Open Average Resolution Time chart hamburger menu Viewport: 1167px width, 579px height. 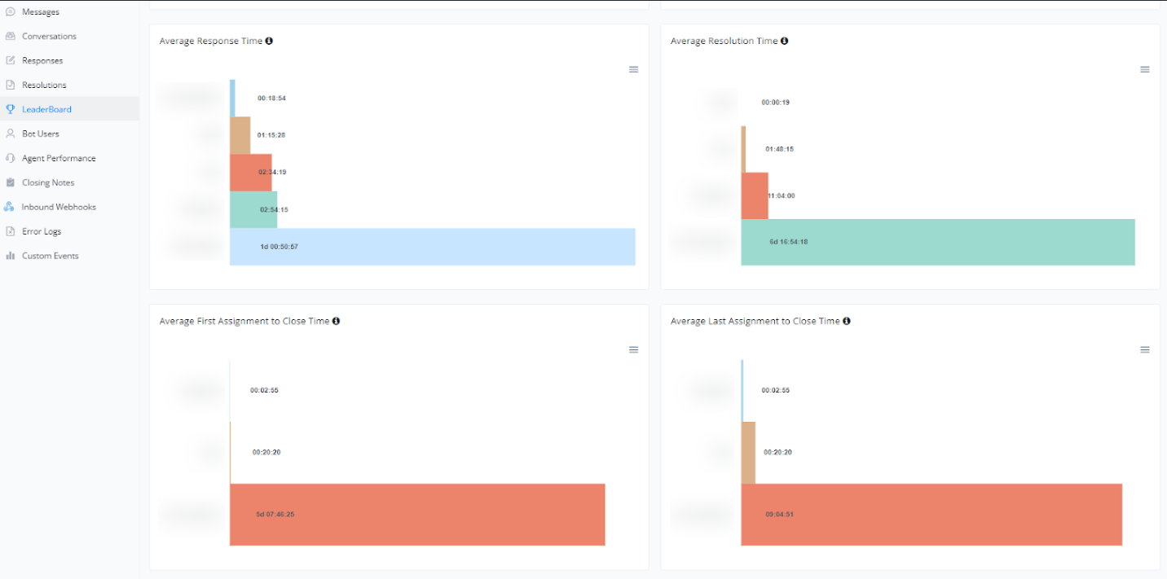click(1144, 70)
